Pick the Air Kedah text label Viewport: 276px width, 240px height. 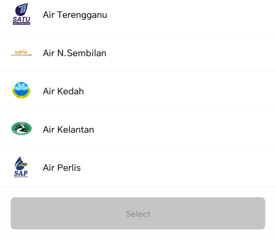(x=63, y=91)
